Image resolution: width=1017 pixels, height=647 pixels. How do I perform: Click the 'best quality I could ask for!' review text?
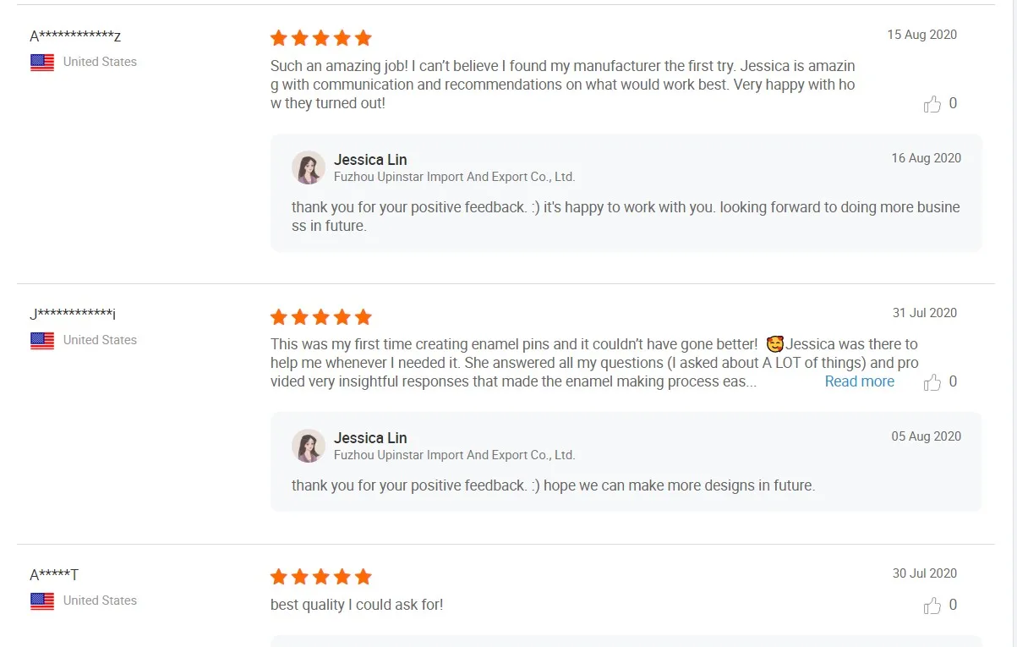[x=357, y=605]
